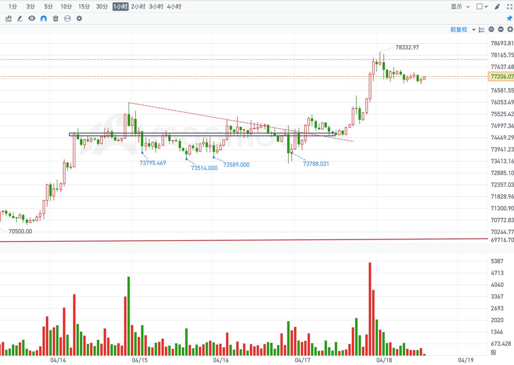Screen dimensions: 514x365
Task: Toggle the blue pin icon
Action: (510, 18)
